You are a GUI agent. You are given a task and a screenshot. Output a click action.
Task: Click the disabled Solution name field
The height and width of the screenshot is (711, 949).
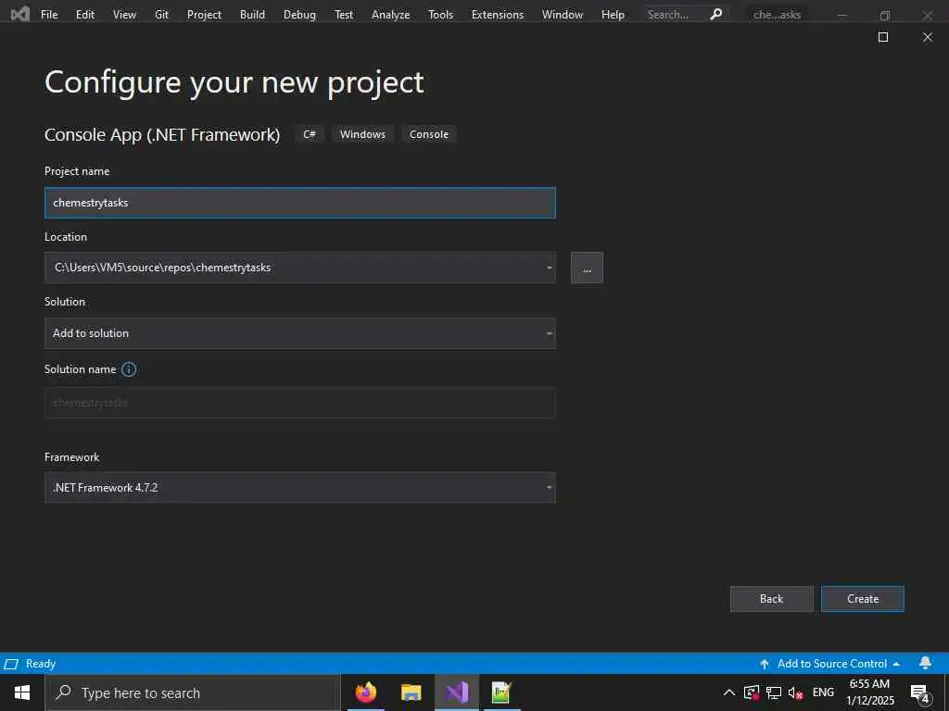click(300, 403)
